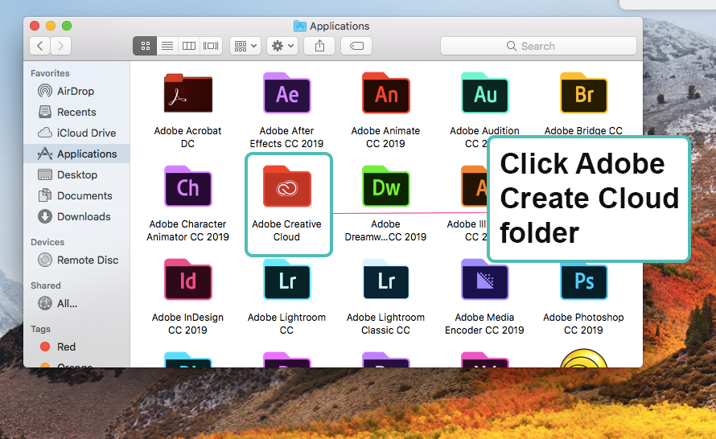Switch to column view
Viewport: 716px width, 439px height.
pyautogui.click(x=189, y=46)
